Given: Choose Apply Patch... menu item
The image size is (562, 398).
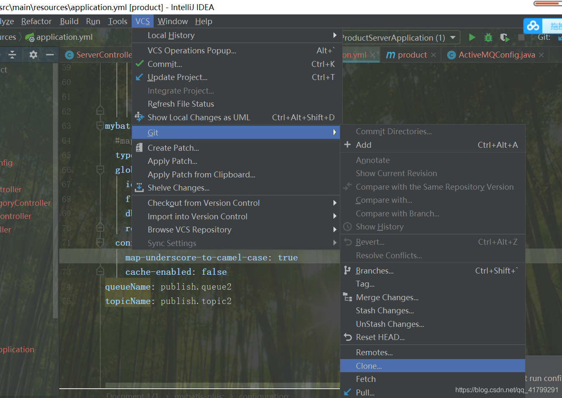Looking at the screenshot, I should [x=237, y=161].
